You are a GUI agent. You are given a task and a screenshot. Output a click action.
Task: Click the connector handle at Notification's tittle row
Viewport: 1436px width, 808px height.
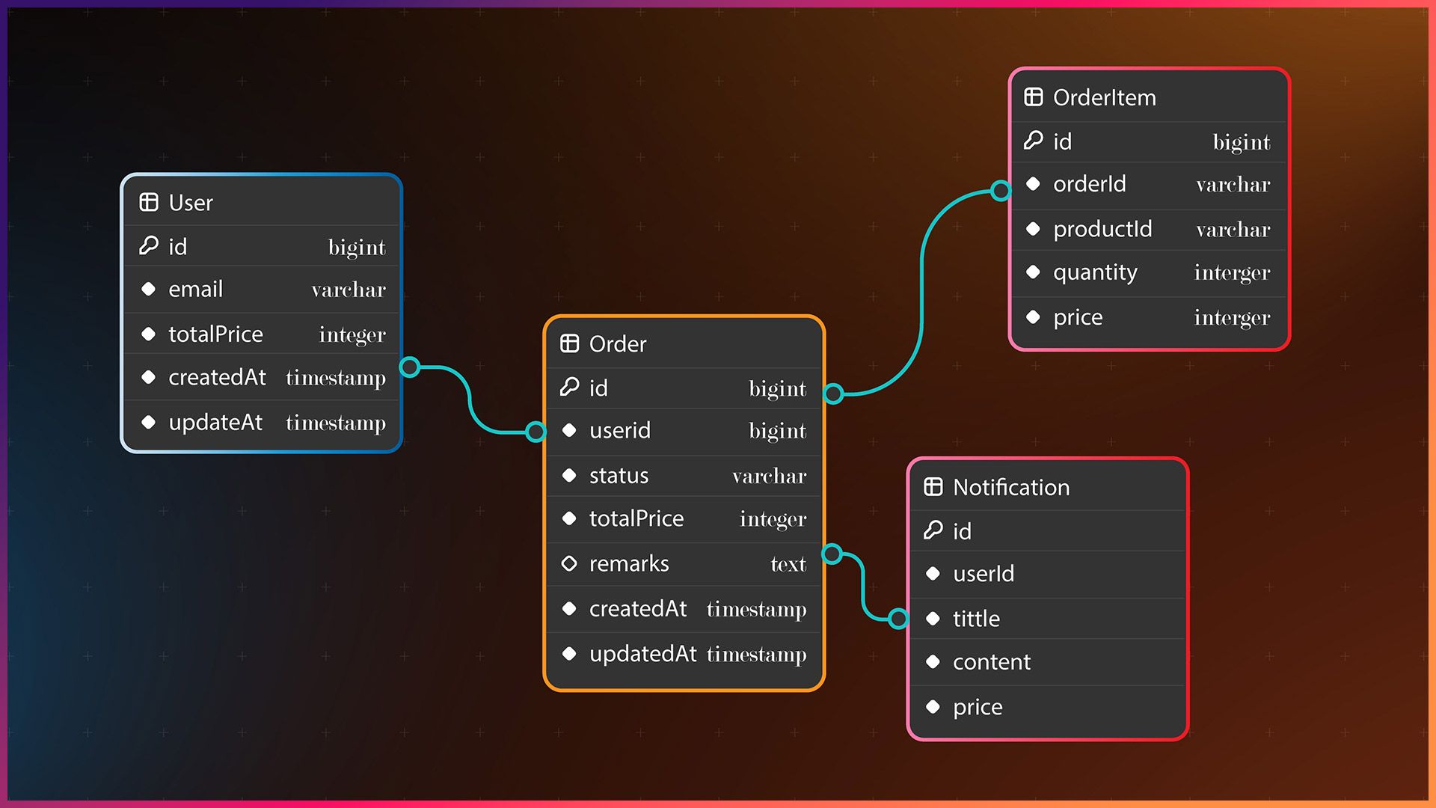[x=898, y=619]
